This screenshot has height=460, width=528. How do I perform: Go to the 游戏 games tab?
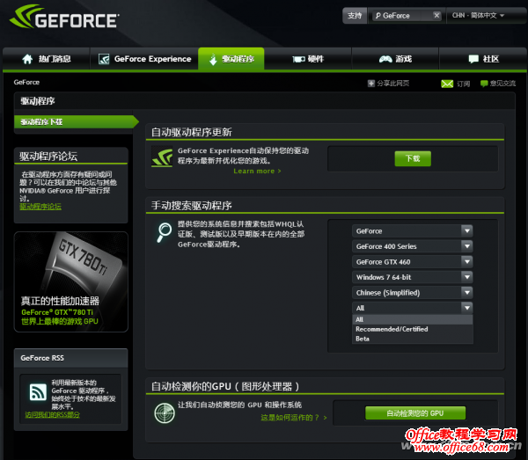click(395, 59)
